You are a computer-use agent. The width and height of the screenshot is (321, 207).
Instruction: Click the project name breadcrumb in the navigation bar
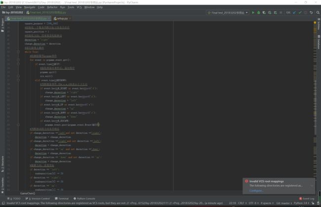13,12
